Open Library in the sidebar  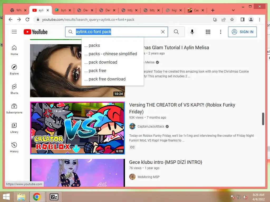14,128
